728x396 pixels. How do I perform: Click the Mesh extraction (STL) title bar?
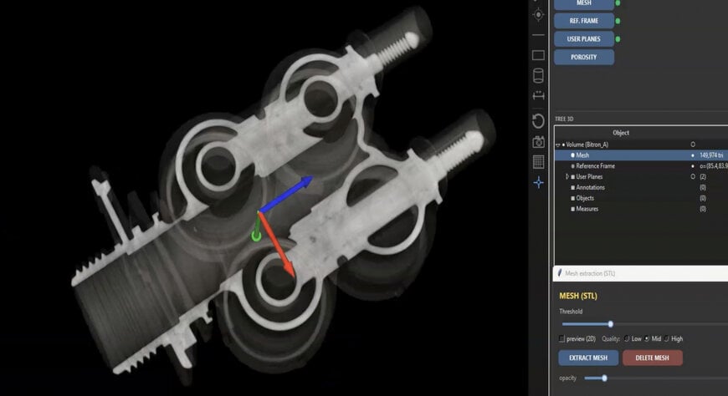[x=640, y=273]
